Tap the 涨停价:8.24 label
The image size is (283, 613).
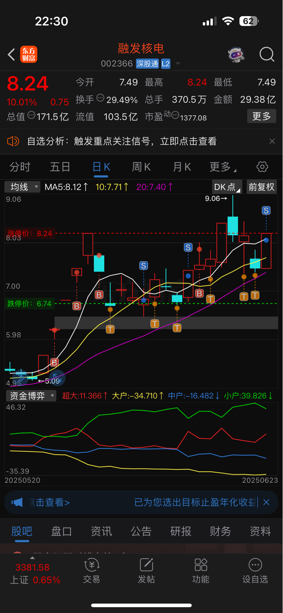pos(30,233)
